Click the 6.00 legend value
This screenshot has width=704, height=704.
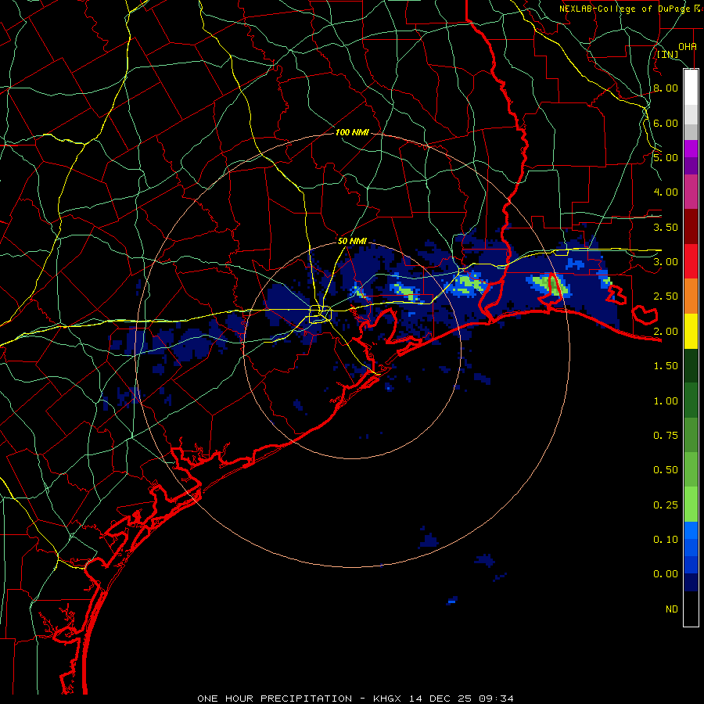(x=666, y=123)
